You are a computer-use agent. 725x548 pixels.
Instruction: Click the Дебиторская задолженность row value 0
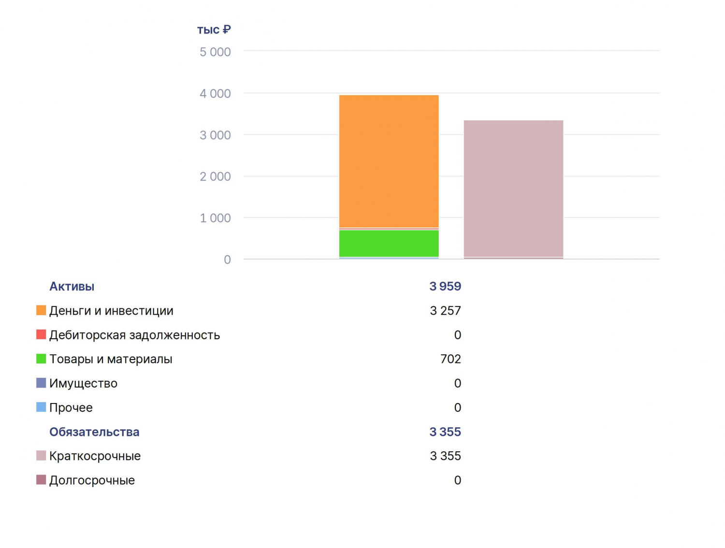458,335
